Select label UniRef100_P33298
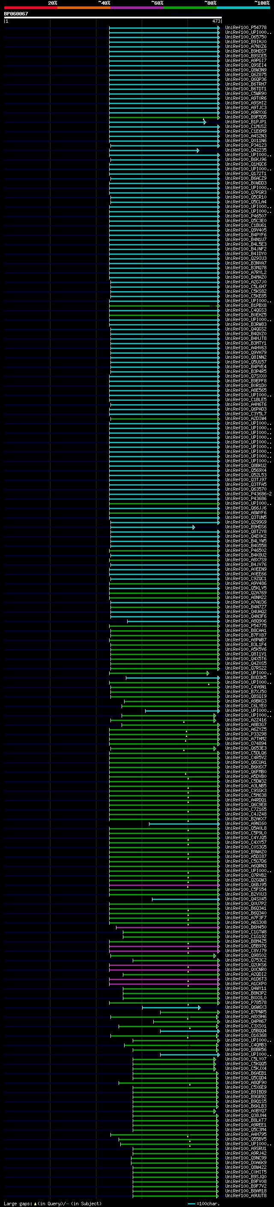The height and width of the screenshot is (1207, 274). coord(246,734)
